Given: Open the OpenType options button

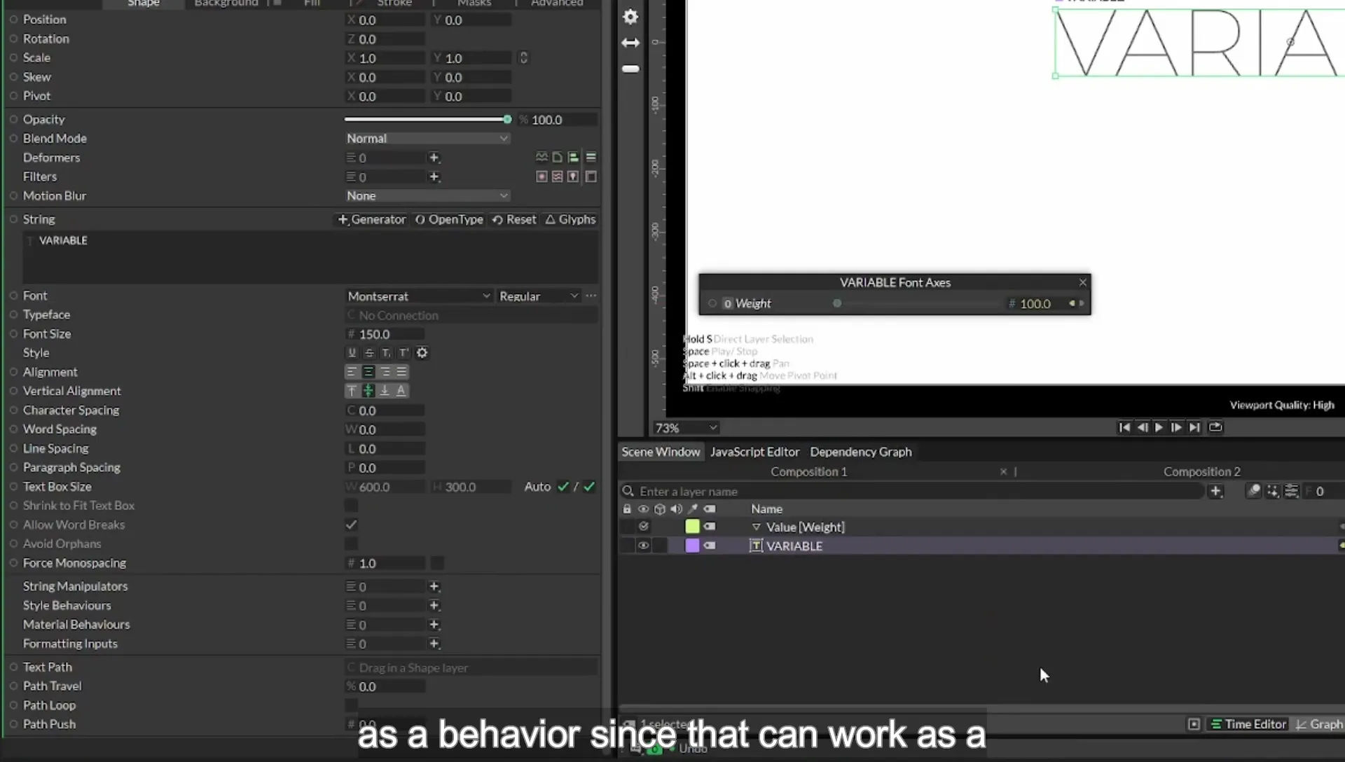Looking at the screenshot, I should click(x=449, y=220).
